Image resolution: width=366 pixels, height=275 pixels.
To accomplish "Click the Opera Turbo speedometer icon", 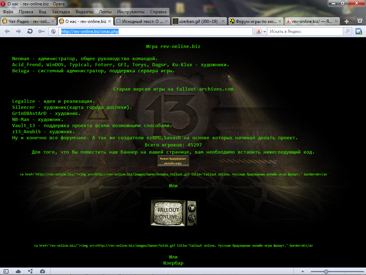I will [x=43, y=271].
